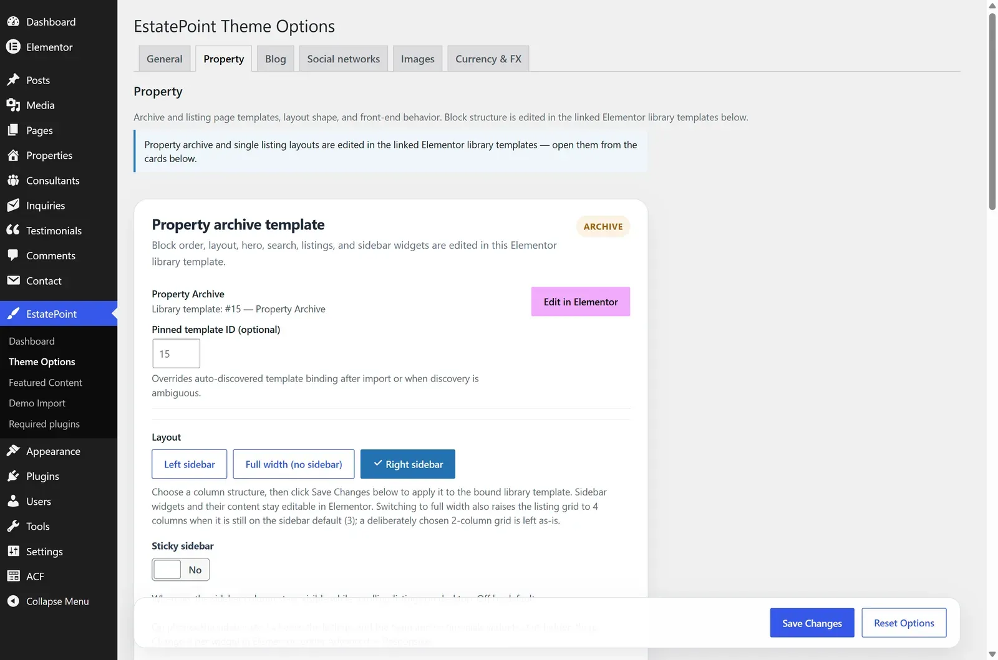Click the Comments bubble icon
Viewport: 998px width, 660px height.
pos(13,255)
